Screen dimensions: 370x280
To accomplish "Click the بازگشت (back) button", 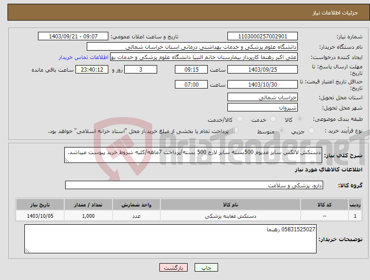I will (x=174, y=267).
